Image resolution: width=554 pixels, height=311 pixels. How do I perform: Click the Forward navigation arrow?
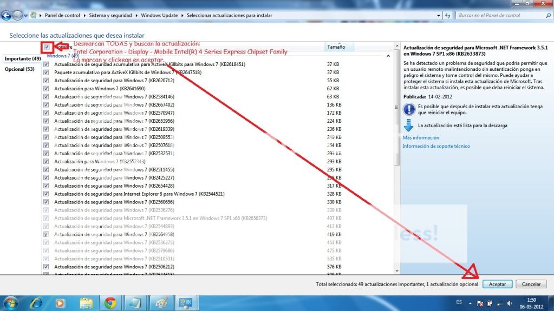click(x=17, y=16)
